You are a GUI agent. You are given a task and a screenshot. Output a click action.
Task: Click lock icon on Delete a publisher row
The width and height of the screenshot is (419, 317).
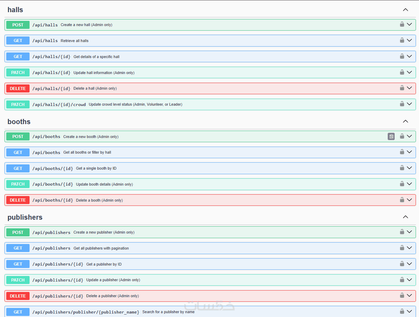[402, 295]
